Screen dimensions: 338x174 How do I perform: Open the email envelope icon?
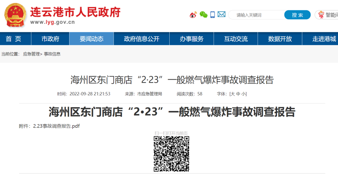pos(222,14)
